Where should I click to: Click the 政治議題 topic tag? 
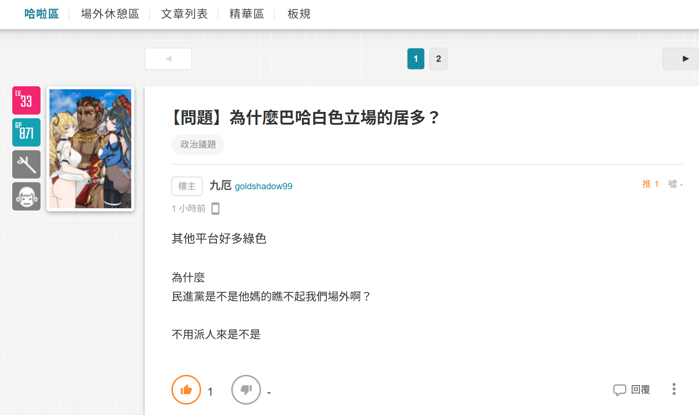[x=198, y=145]
